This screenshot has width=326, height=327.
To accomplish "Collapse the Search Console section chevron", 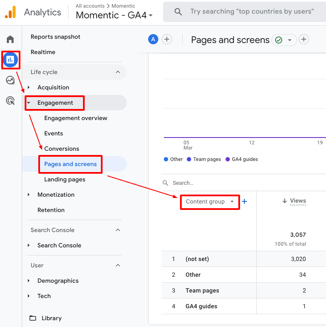I will [118, 230].
